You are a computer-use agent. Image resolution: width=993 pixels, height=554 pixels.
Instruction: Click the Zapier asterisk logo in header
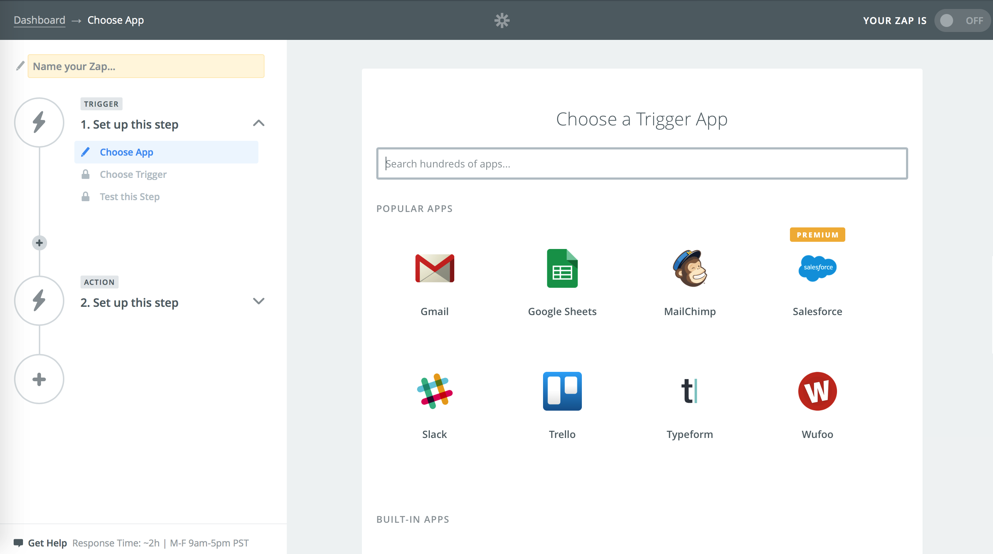pos(501,20)
